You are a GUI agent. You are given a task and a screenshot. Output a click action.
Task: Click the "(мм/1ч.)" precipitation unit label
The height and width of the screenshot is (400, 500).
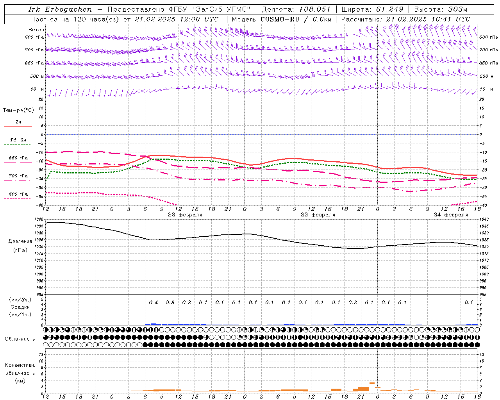click(x=20, y=314)
